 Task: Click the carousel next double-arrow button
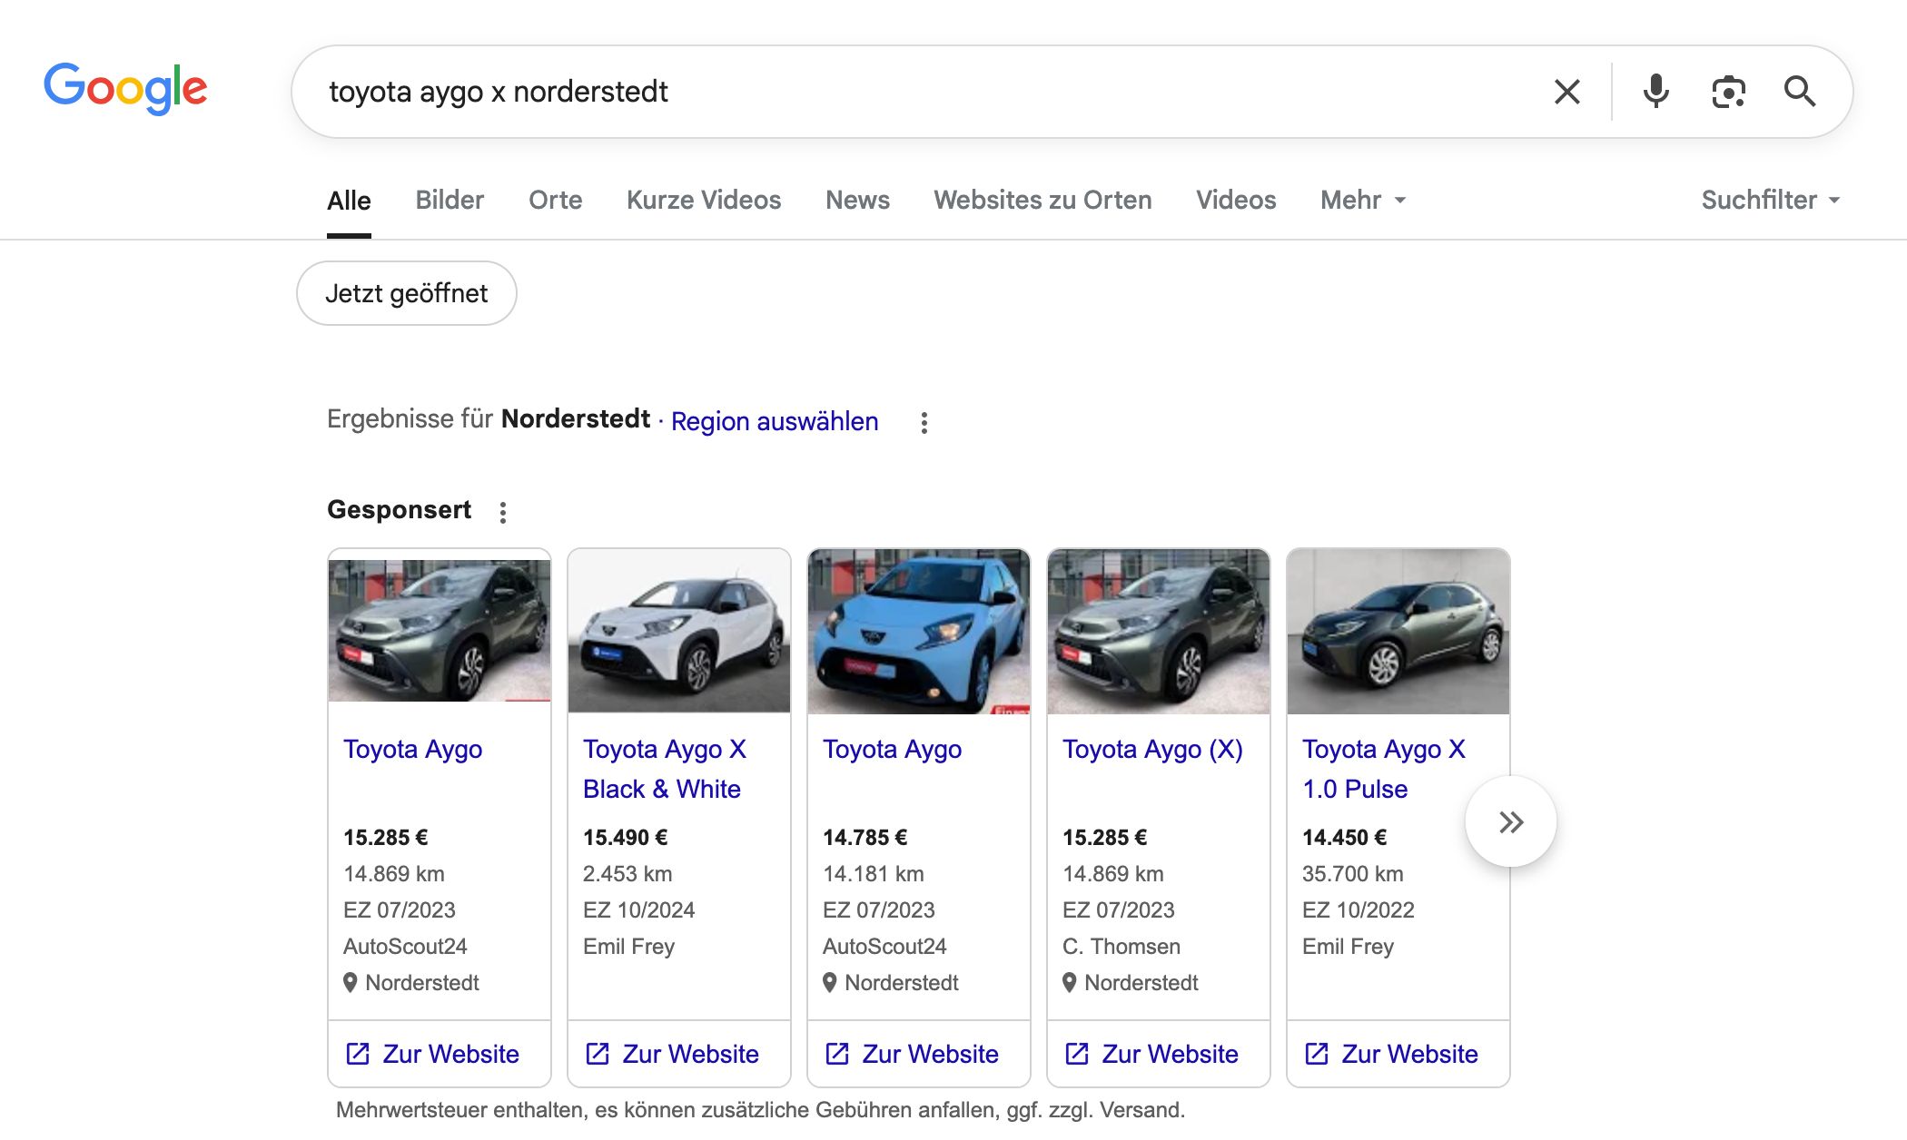coord(1510,821)
